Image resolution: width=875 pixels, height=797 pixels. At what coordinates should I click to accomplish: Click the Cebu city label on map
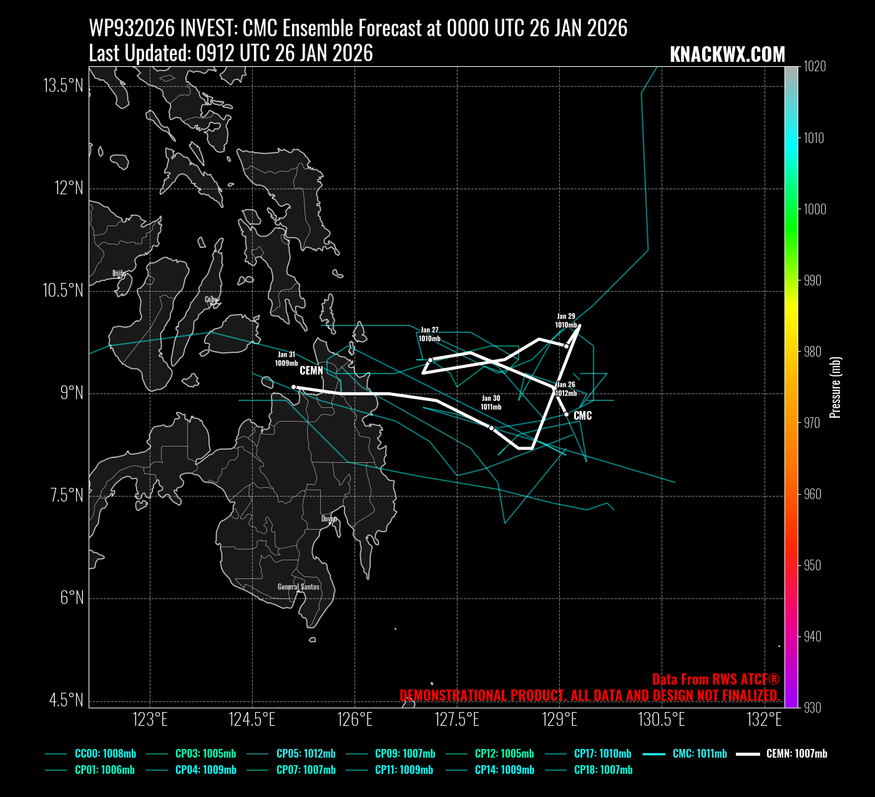click(x=212, y=299)
